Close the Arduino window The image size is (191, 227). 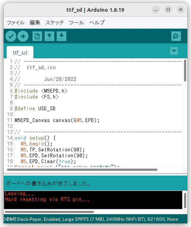[x=181, y=10]
